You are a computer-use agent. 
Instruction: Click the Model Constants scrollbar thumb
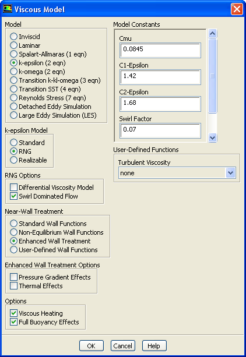point(213,76)
